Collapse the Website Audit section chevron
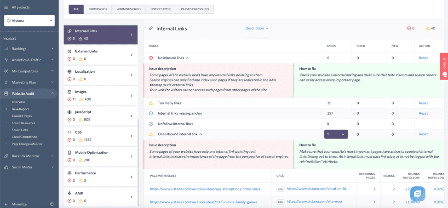This screenshot has height=208, width=448. click(52, 93)
